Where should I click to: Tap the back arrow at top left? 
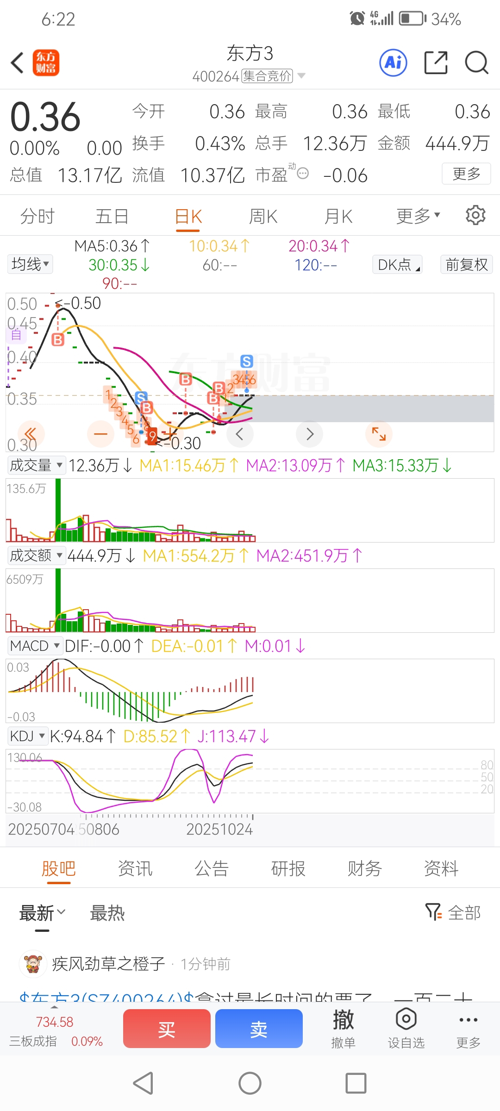[18, 63]
